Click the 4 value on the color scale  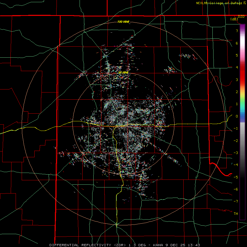coord(237,68)
